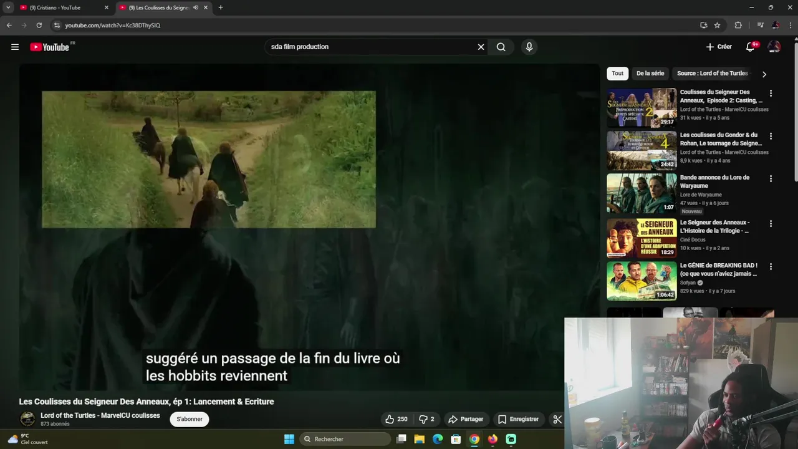Open Lord of the Turtles channel avatar
Screen dimensions: 798x449
coord(27,419)
